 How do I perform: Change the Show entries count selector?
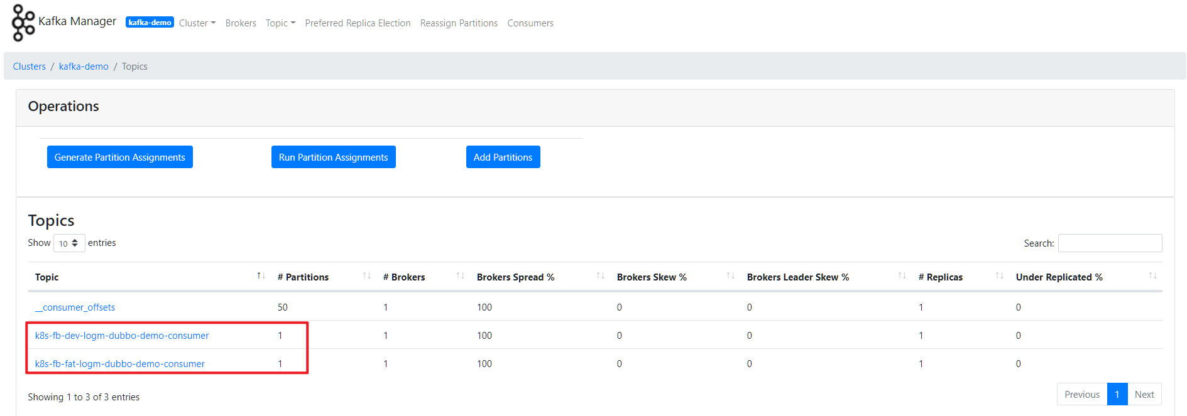69,243
